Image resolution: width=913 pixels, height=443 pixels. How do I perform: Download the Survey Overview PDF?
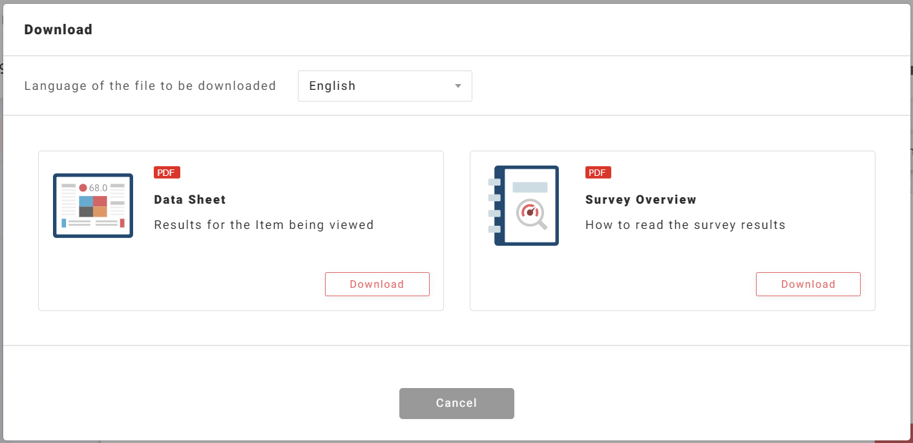808,285
